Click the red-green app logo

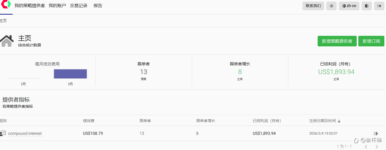click(x=6, y=5)
